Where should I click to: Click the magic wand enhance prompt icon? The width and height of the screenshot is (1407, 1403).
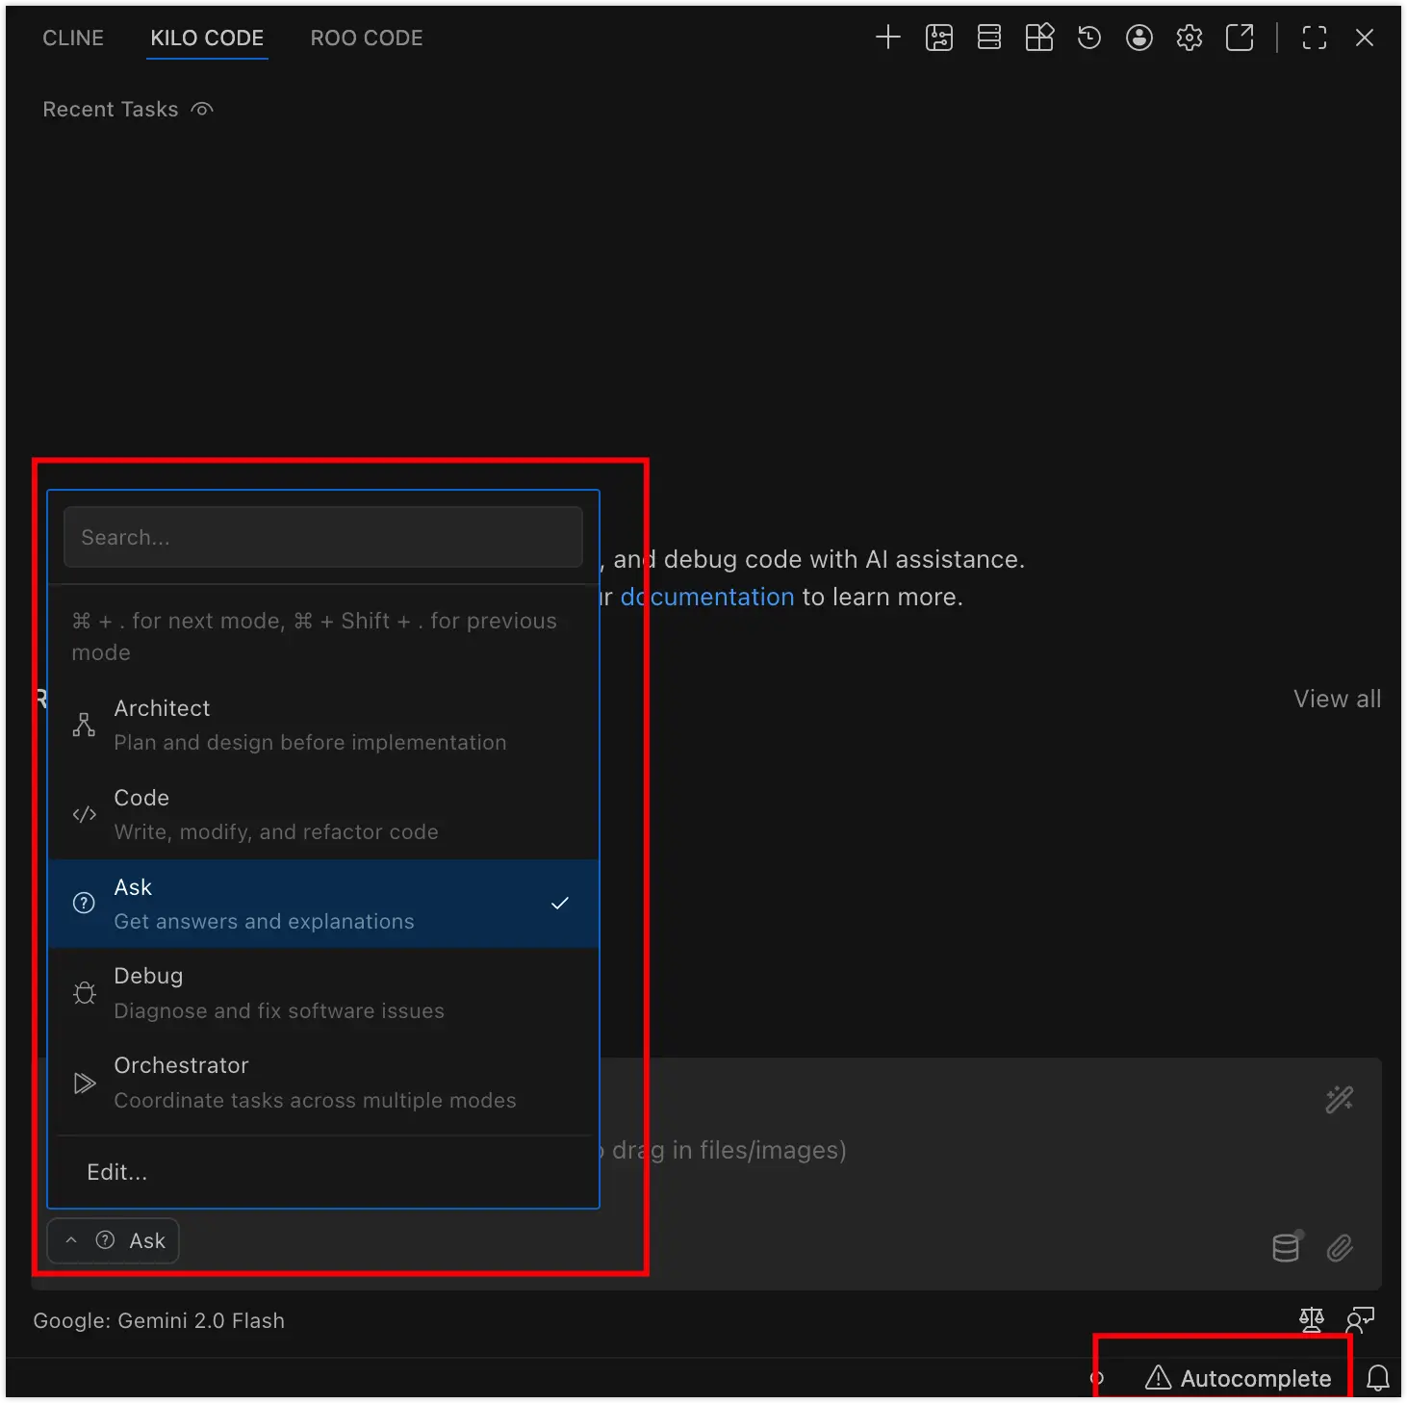(1339, 1099)
